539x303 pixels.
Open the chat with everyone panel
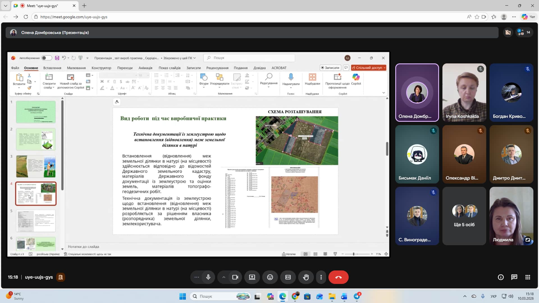(x=514, y=277)
